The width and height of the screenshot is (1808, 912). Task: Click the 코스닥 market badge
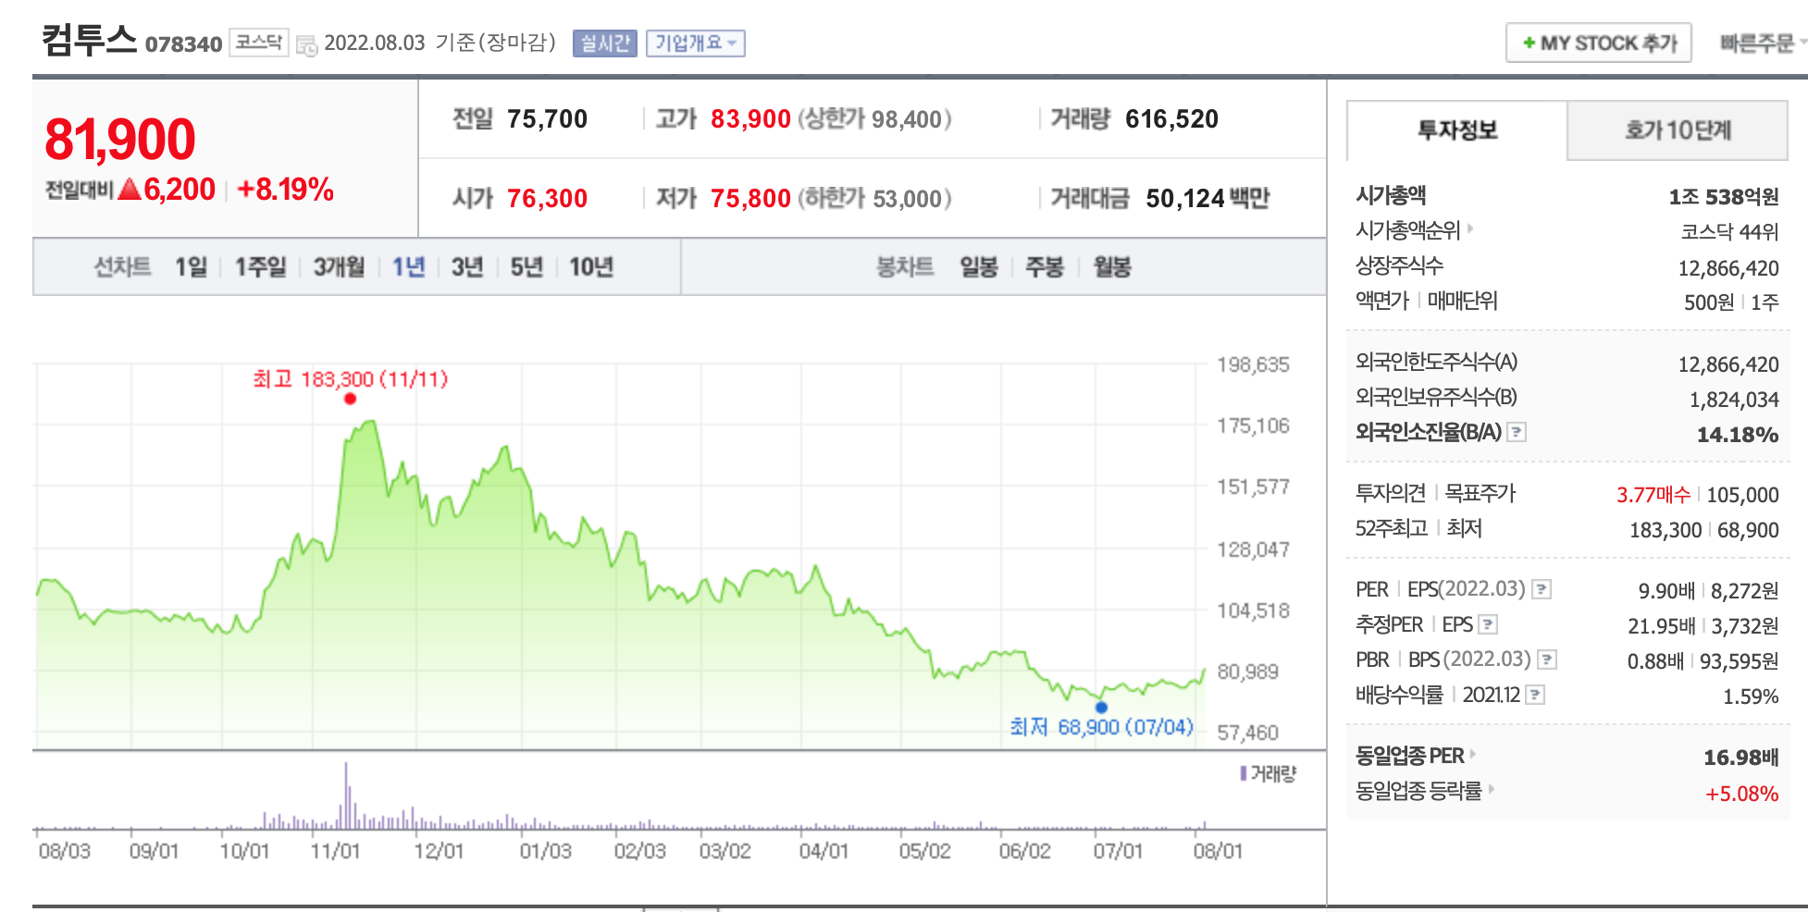(259, 43)
